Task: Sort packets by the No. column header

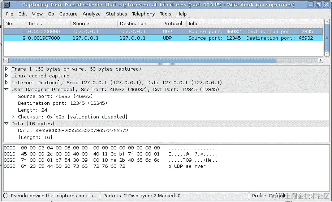Action: point(14,24)
